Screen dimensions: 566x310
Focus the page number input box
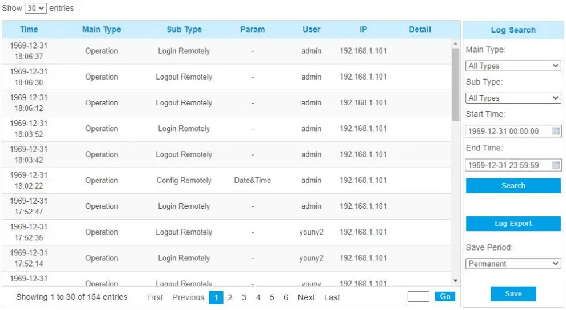418,297
